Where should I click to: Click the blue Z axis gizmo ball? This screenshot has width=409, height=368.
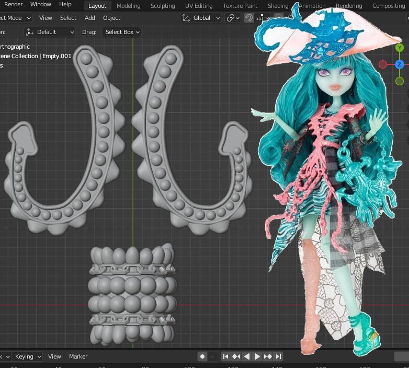400,64
